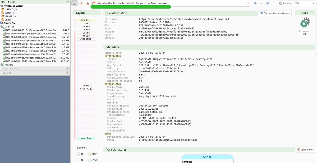This screenshot has height=163, width=317.
Task: Click the toolbar document icon with red X
Action: [87, 3]
